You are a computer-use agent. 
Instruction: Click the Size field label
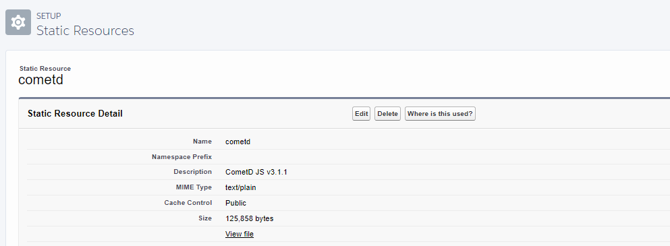point(205,218)
